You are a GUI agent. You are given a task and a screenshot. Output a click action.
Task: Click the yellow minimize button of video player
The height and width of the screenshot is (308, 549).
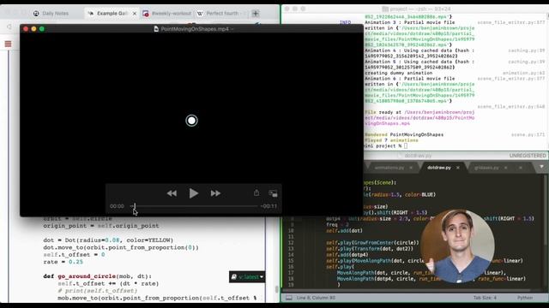33,29
